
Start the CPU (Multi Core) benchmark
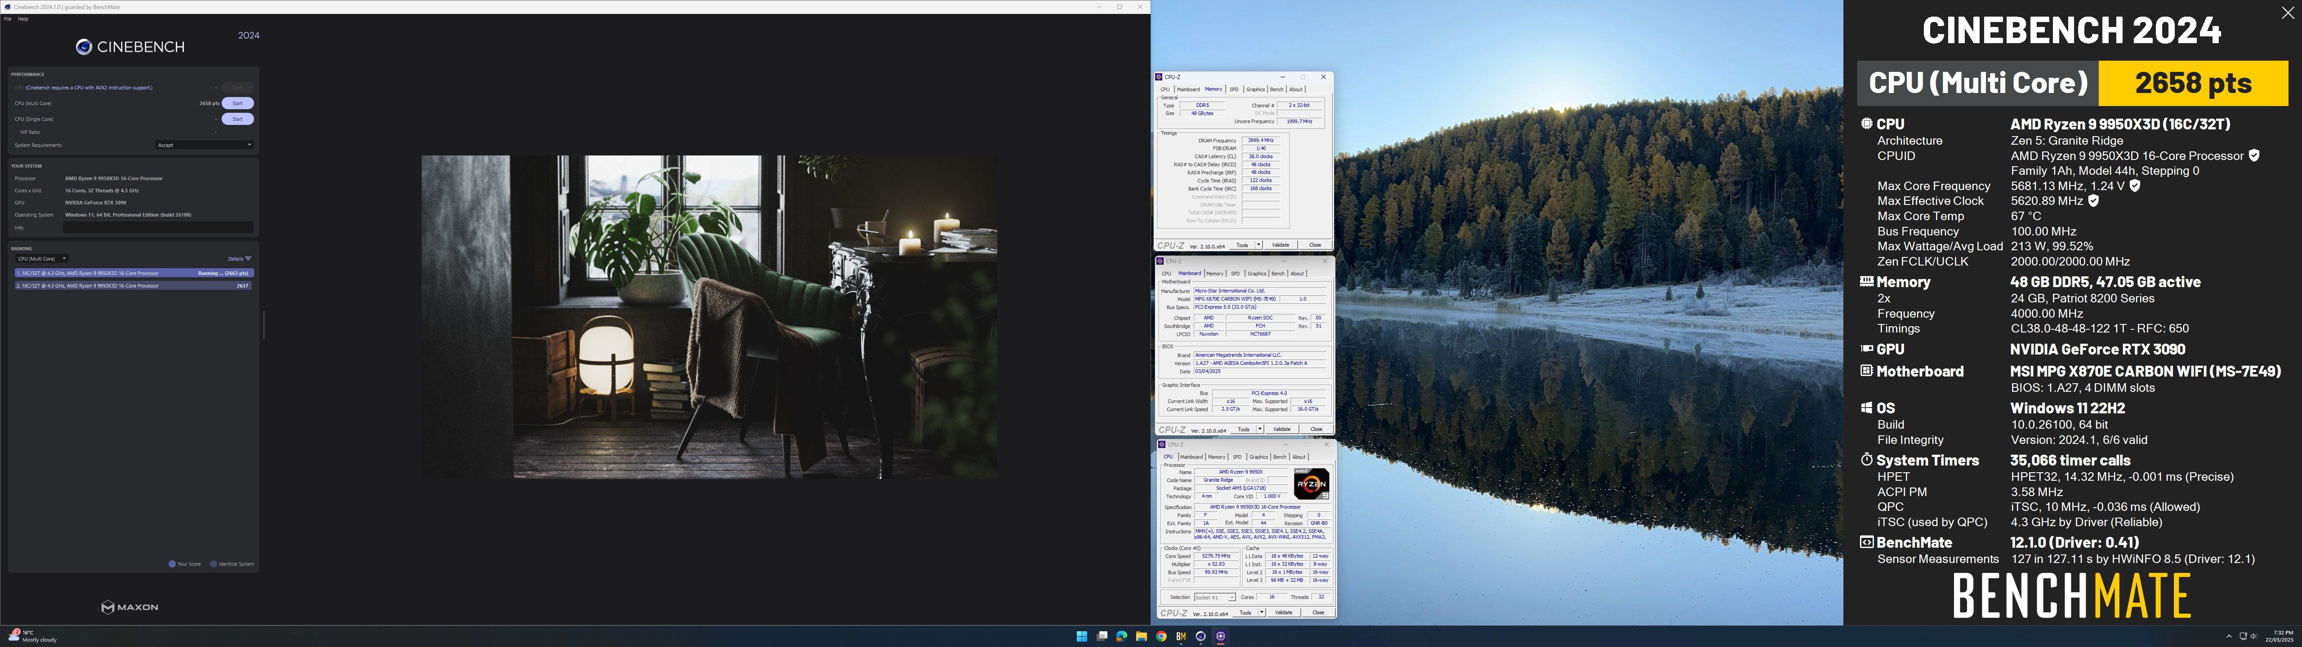[238, 103]
